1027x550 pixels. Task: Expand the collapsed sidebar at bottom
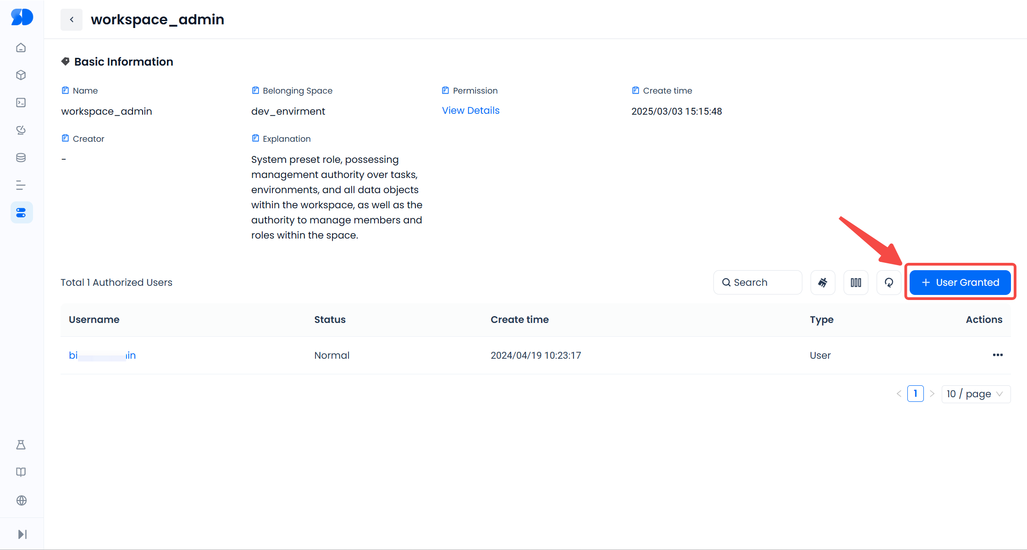tap(22, 534)
